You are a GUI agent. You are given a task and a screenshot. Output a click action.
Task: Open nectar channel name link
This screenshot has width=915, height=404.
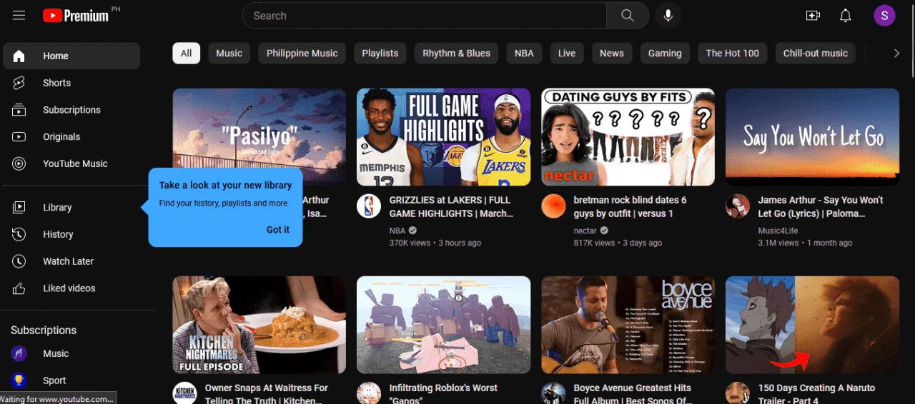click(585, 231)
